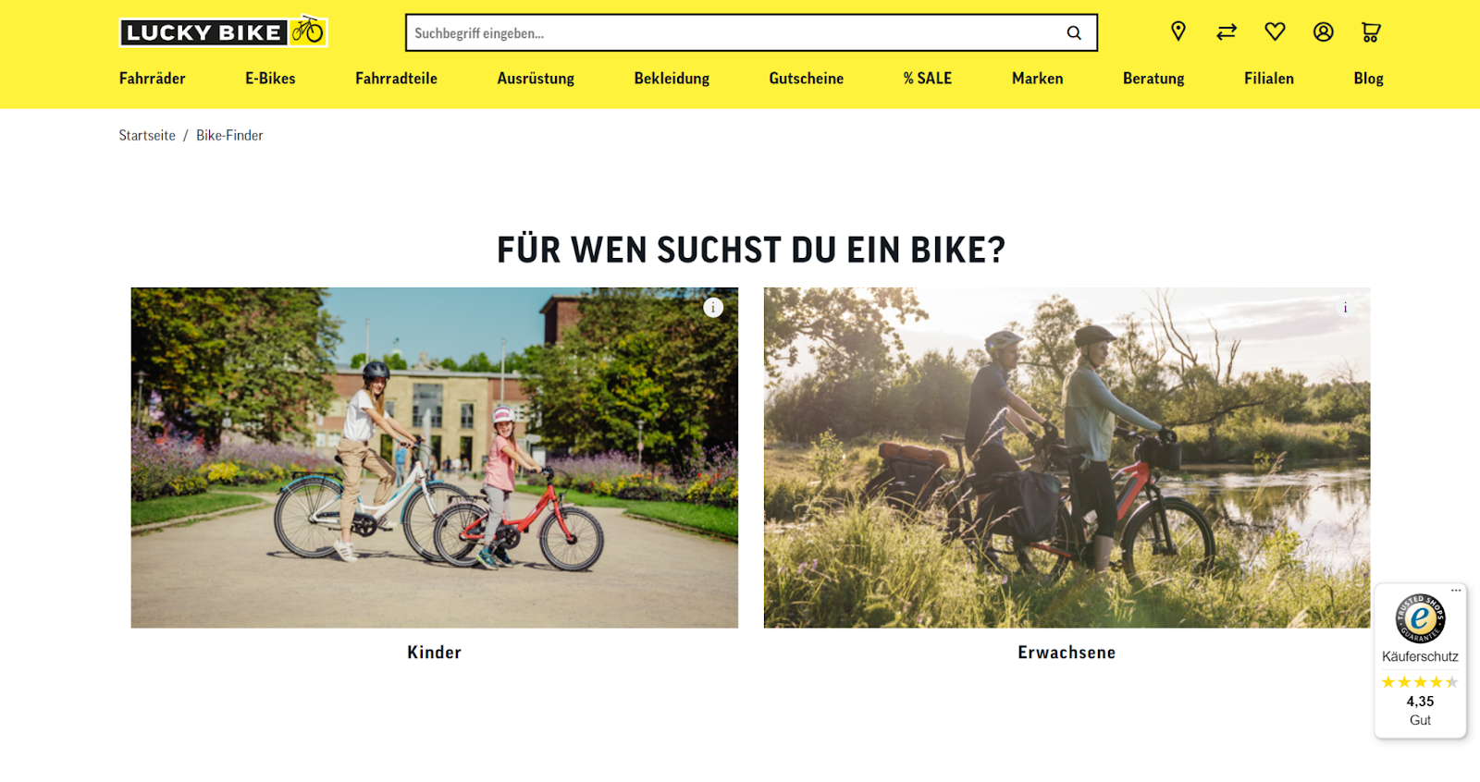Screen dimensions: 1480x782
Task: Open the E-Bikes menu
Action: click(x=270, y=79)
